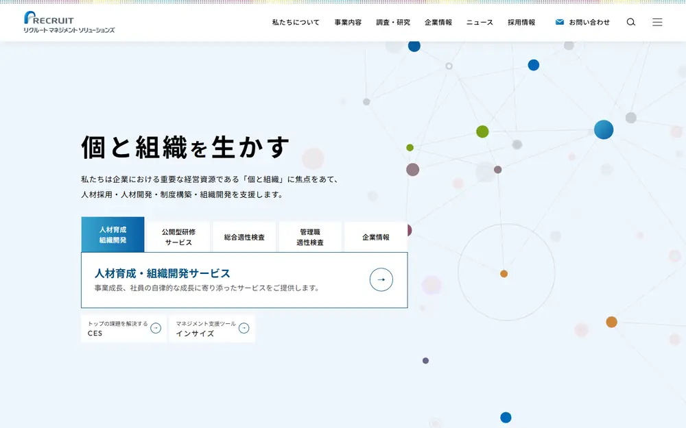Click the 個と組織を生かす headline
This screenshot has width=686, height=428.
point(185,147)
